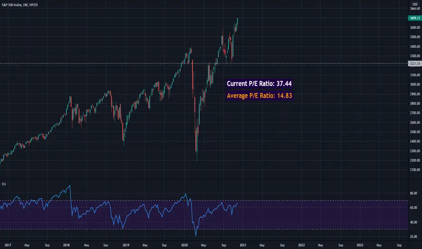Image resolution: width=422 pixels, height=249 pixels.
Task: Select the gray 3221.34 price line label
Action: click(x=415, y=63)
